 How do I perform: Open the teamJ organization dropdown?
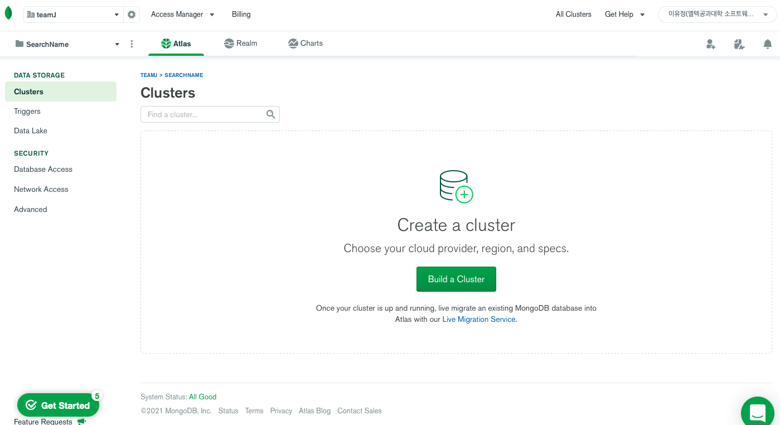point(73,15)
